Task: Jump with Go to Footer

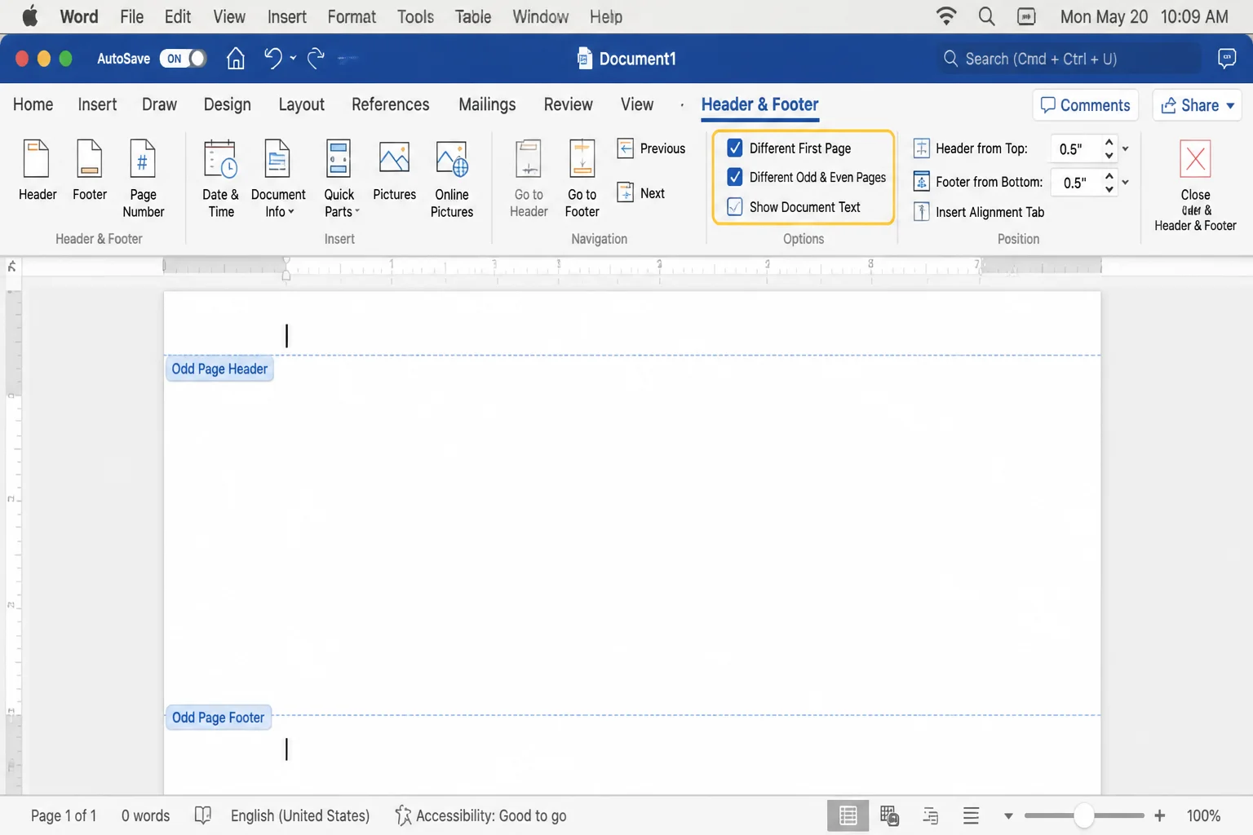Action: (x=582, y=179)
